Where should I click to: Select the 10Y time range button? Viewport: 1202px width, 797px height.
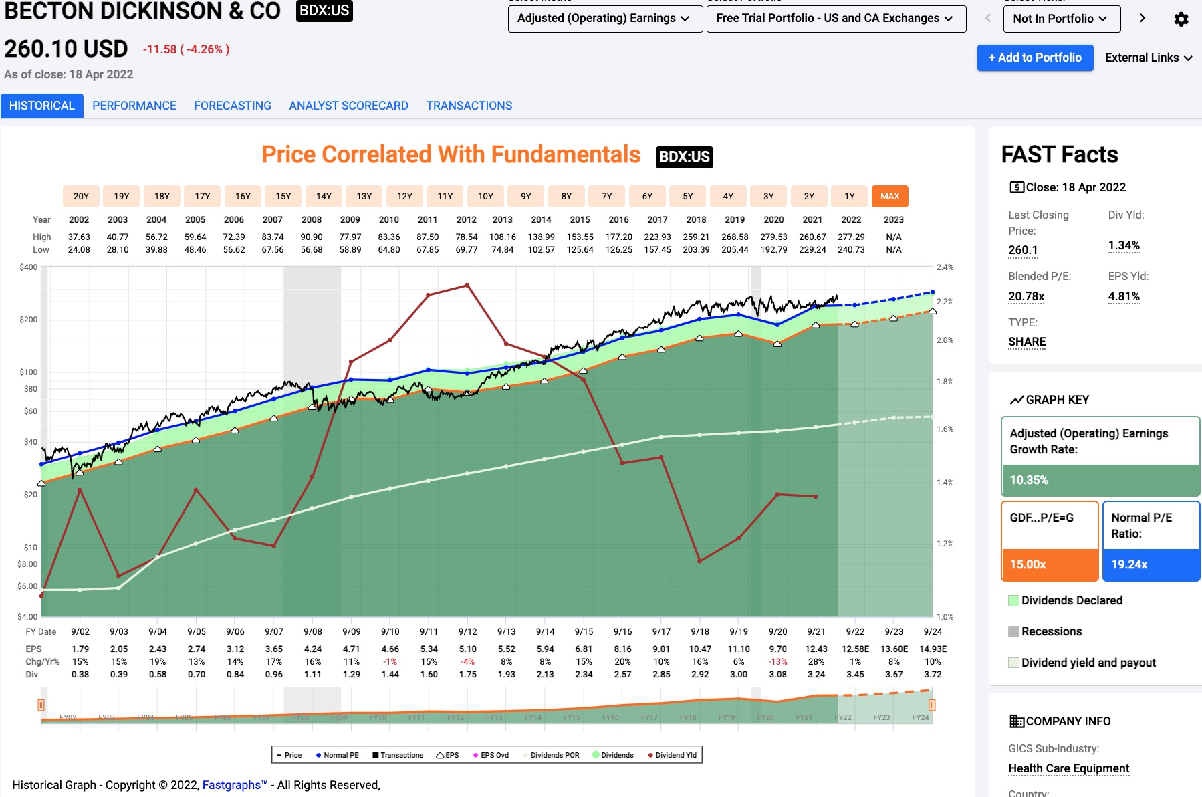point(485,196)
